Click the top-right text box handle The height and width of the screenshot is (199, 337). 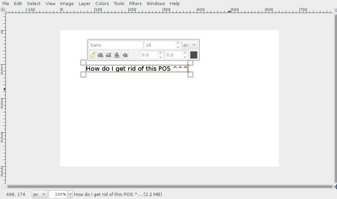[x=190, y=63]
